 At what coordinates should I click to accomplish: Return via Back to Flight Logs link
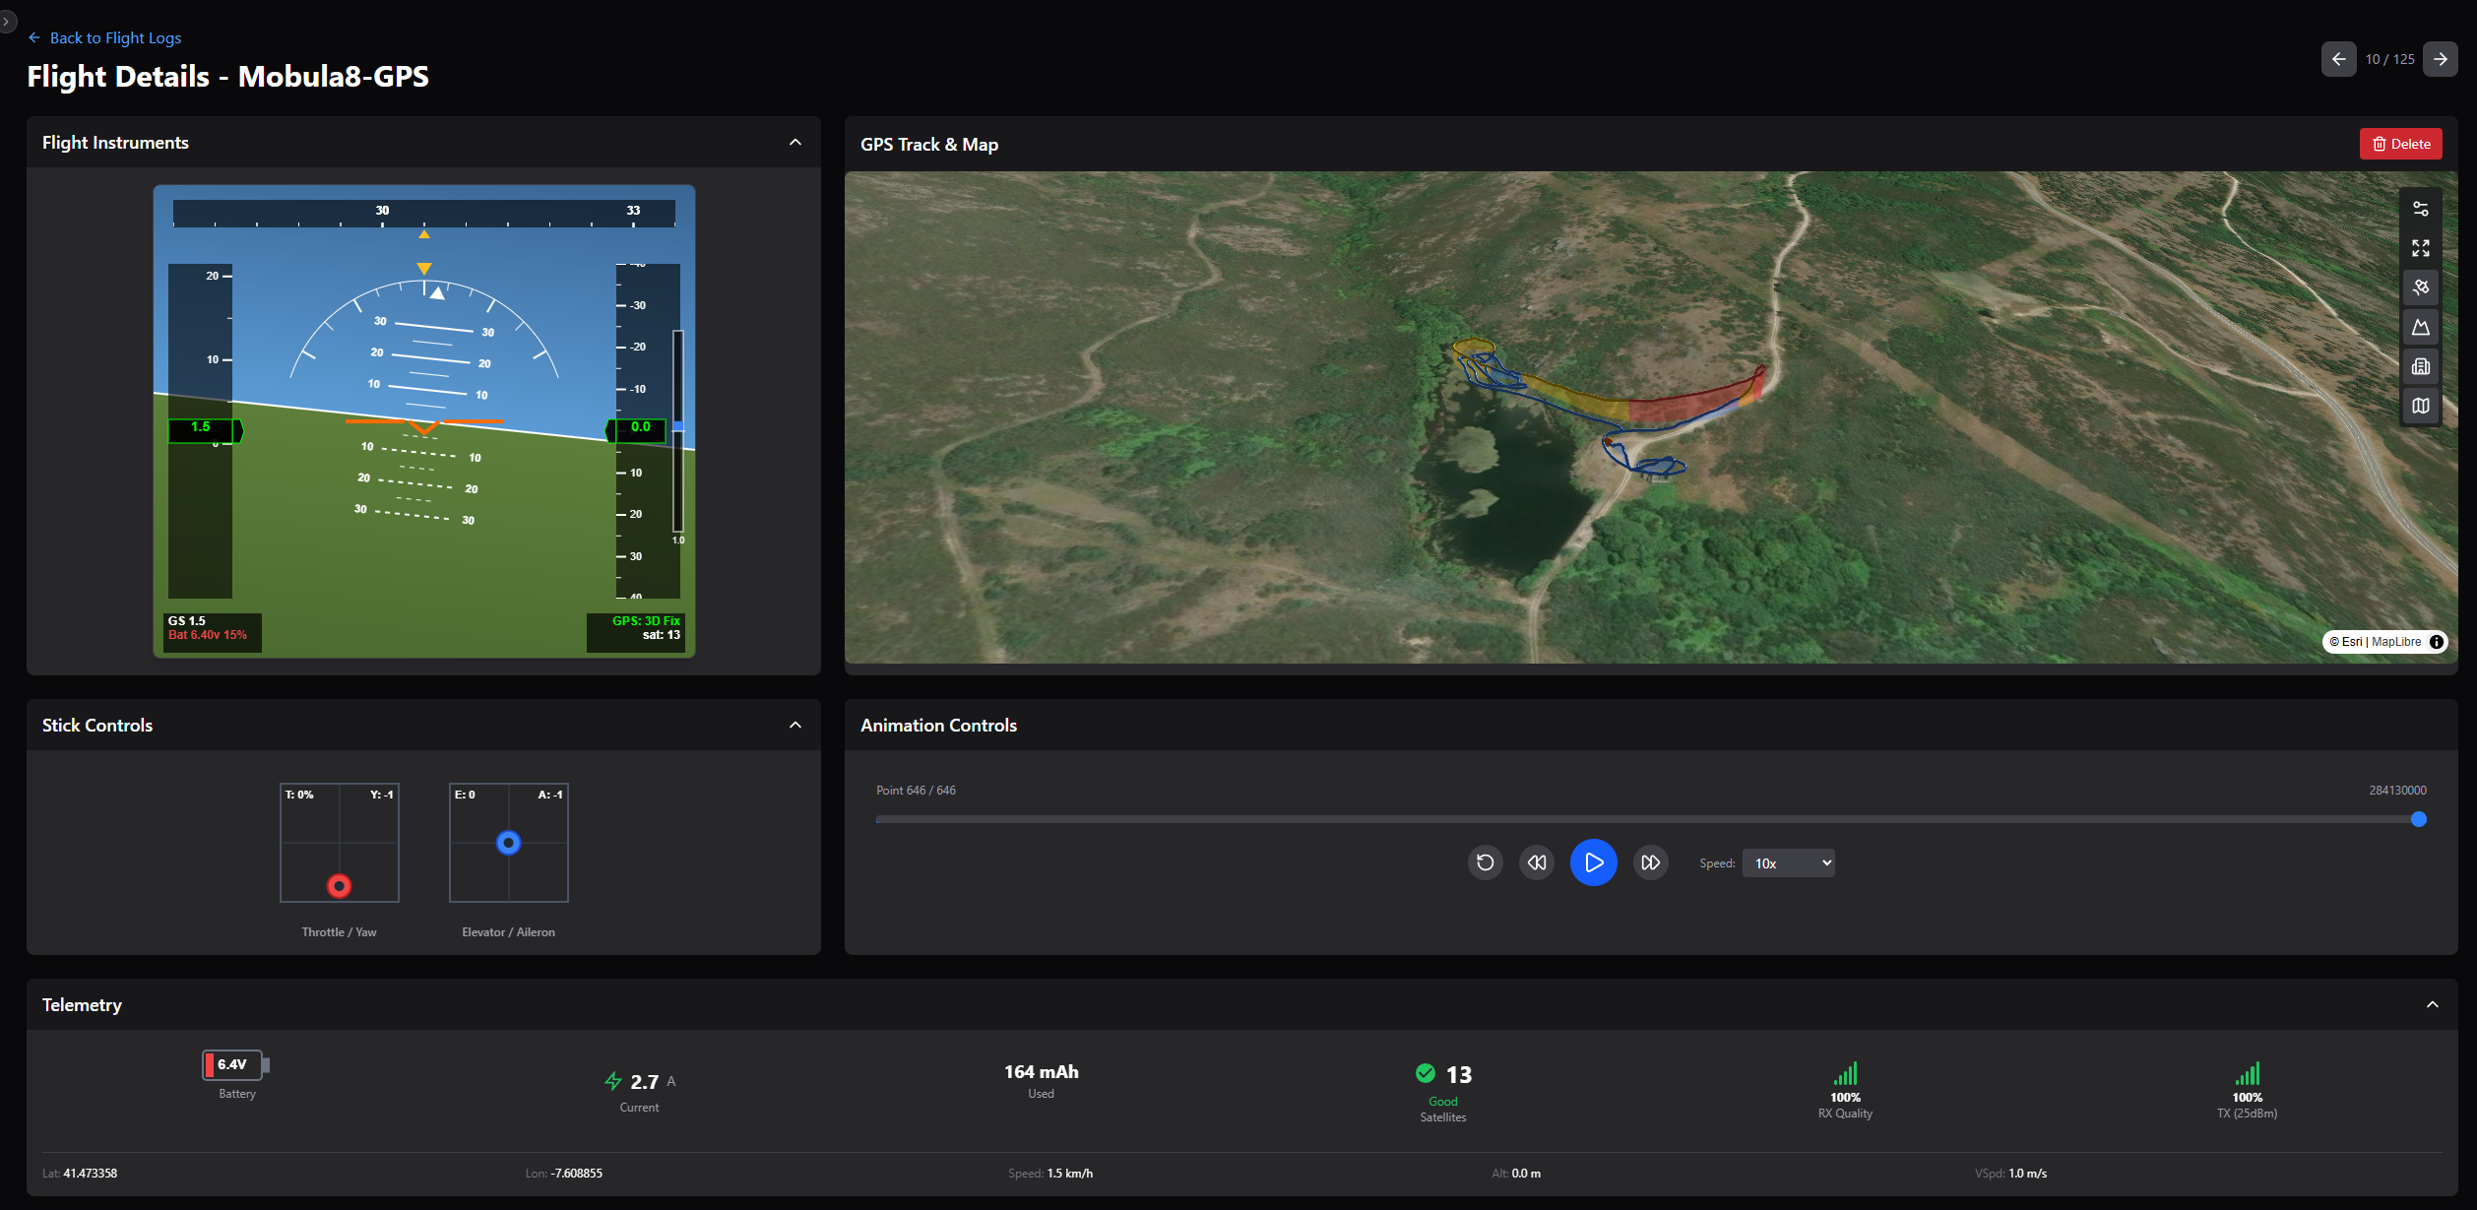(x=104, y=37)
